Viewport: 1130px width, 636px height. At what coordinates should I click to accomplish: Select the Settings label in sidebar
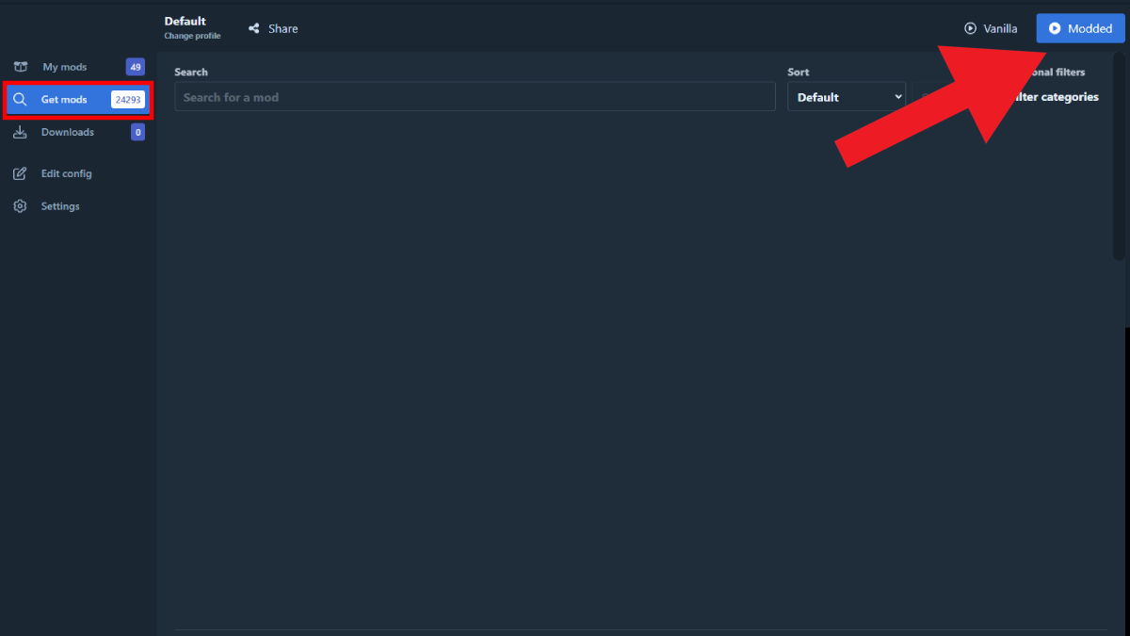click(x=60, y=206)
